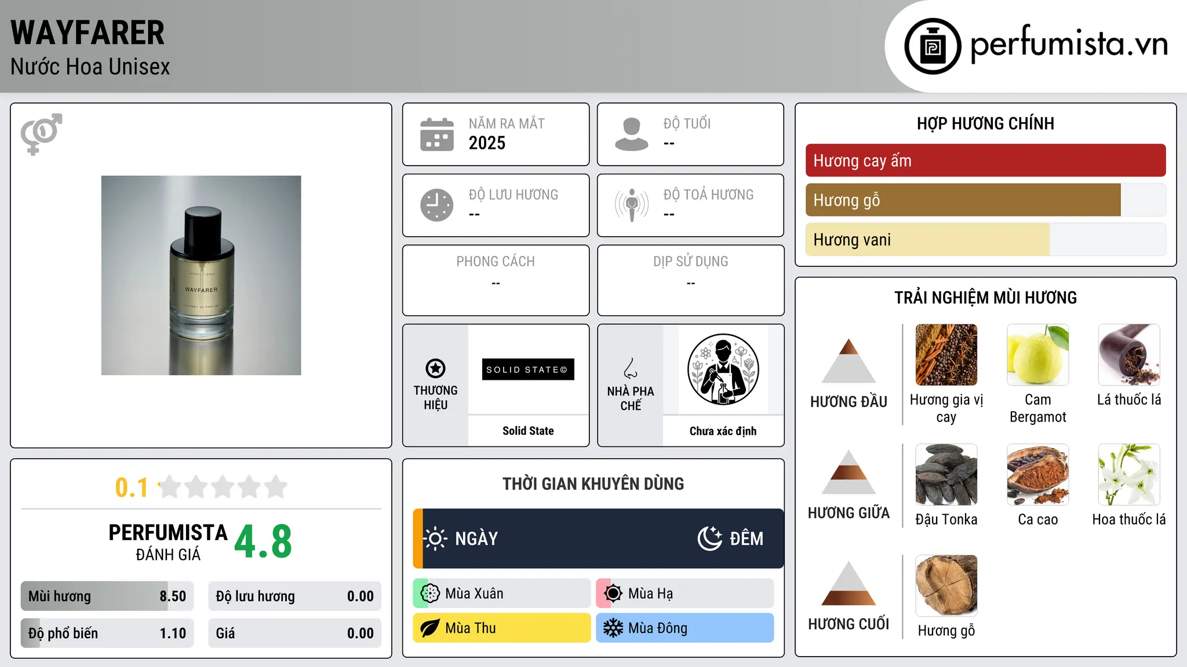Screen dimensions: 1187x667
Task: Click the Đậu Tonka note caption
Action: point(946,519)
